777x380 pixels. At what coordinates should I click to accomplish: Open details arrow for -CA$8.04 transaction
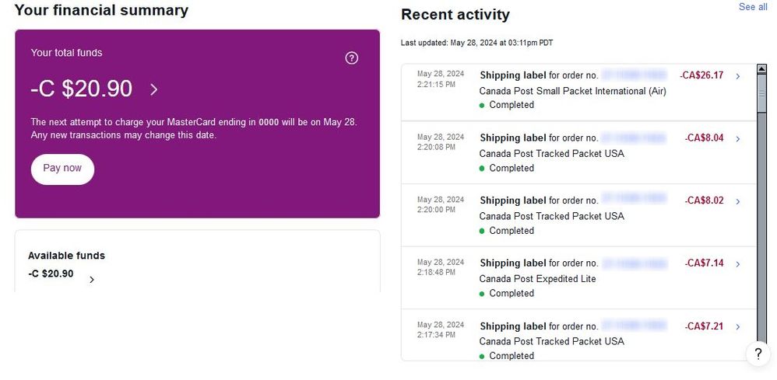click(x=738, y=139)
